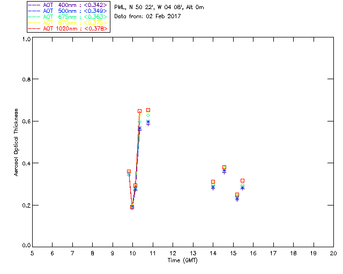Image resolution: width=343 pixels, height=274 pixels.
Task: Click the x-axis tick label 17
Action: (x=273, y=253)
